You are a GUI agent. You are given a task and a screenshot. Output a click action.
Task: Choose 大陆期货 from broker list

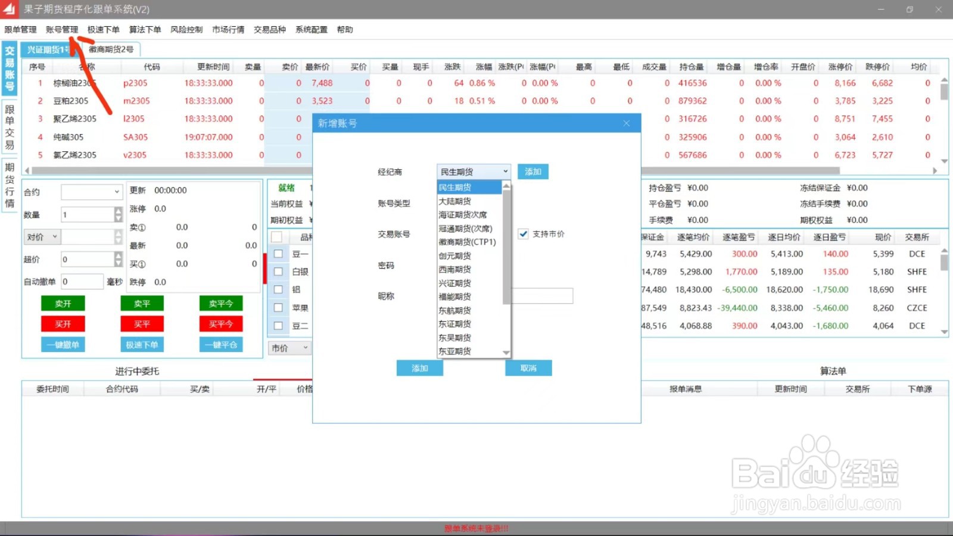pyautogui.click(x=469, y=201)
